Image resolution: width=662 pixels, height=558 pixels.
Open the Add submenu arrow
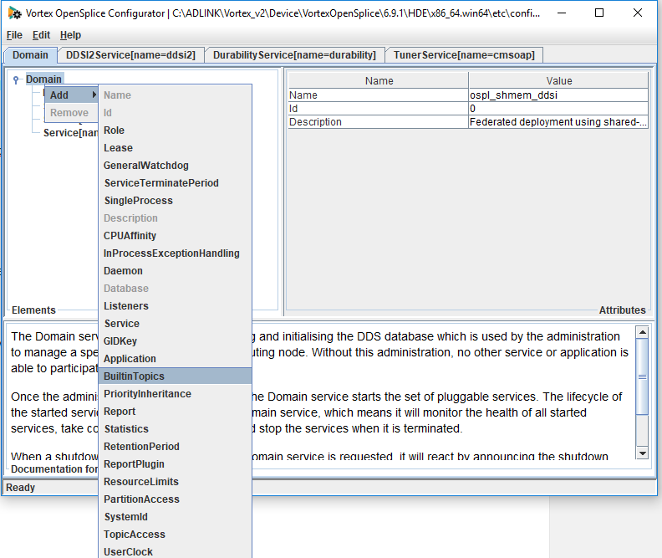pos(94,95)
